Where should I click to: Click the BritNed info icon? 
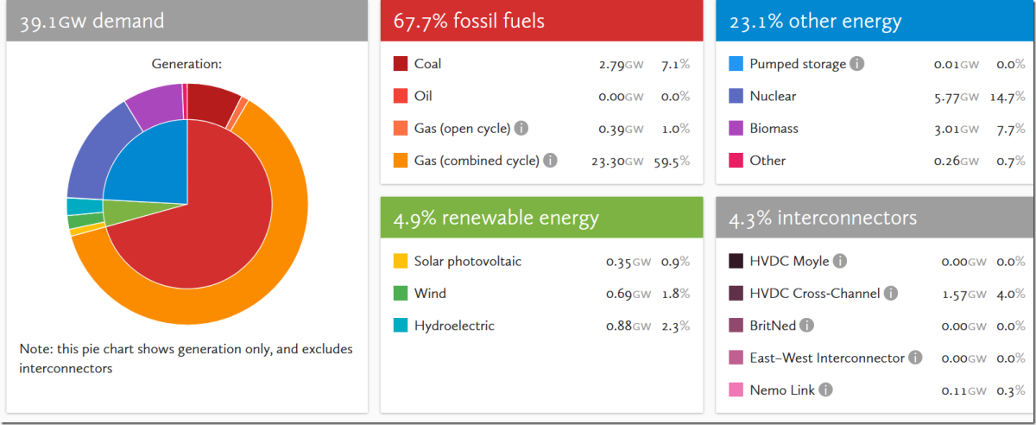[806, 326]
